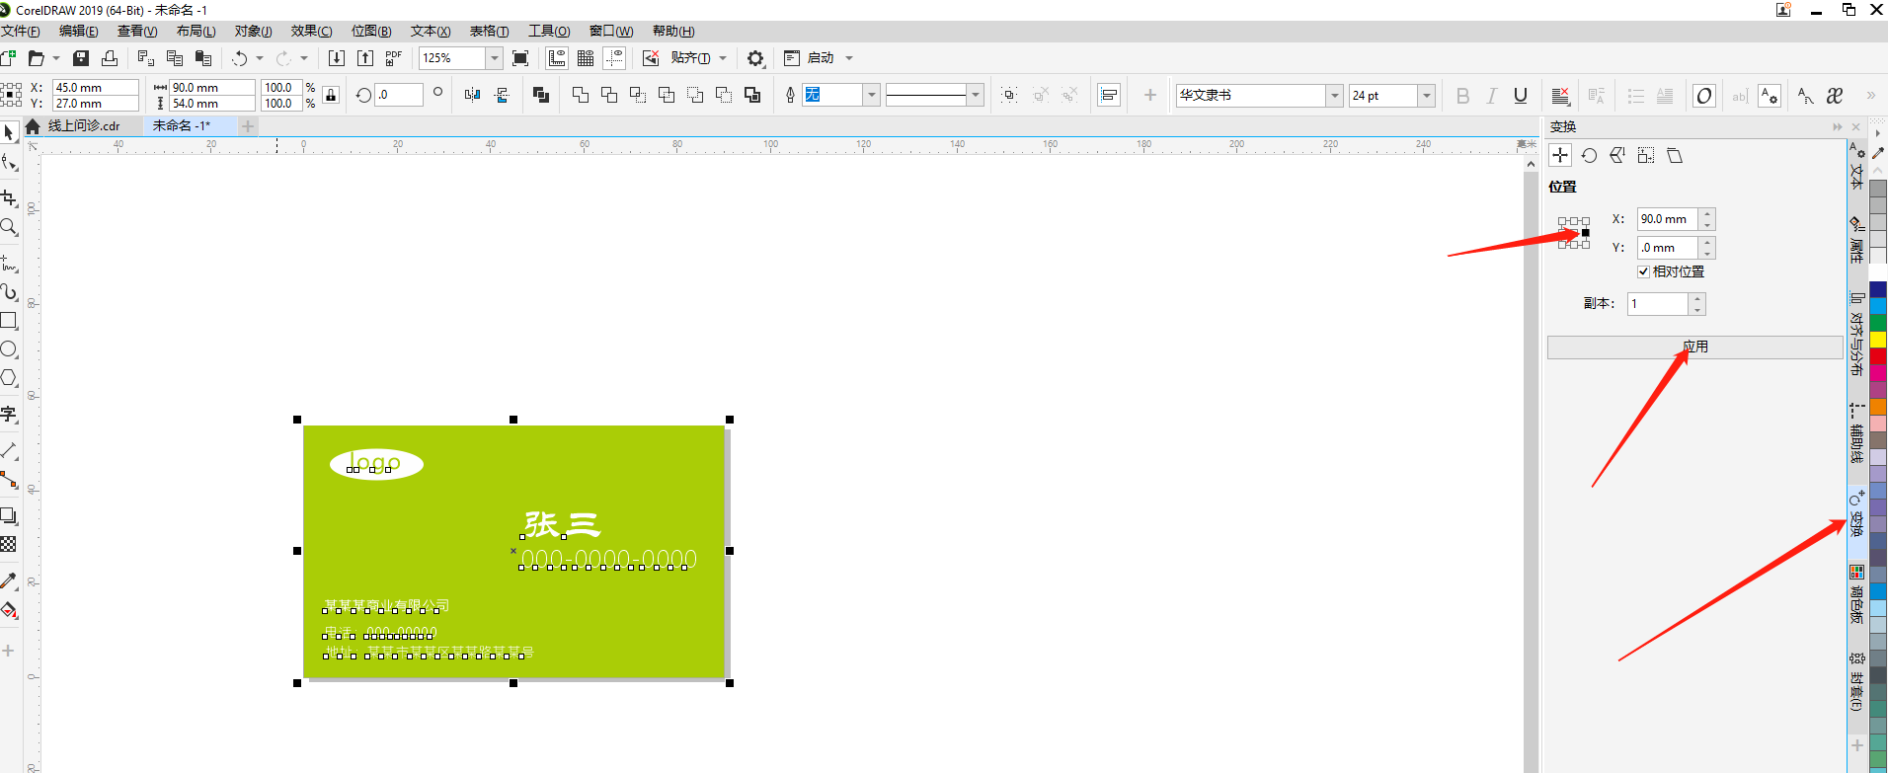Open the outline width dropdown (无)

click(x=871, y=95)
